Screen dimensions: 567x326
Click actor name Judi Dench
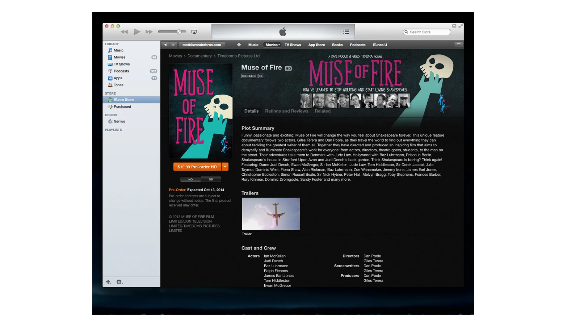pos(273,261)
